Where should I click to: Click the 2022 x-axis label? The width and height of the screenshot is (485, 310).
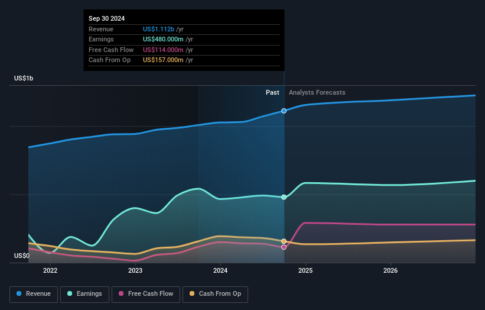50,270
